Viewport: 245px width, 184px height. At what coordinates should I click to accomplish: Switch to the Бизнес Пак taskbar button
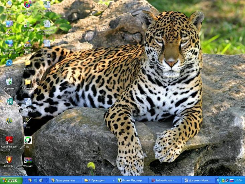point(131,180)
